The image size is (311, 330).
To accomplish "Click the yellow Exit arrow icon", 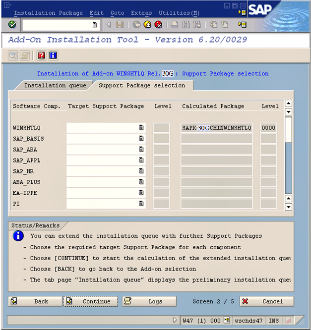I will click(147, 25).
